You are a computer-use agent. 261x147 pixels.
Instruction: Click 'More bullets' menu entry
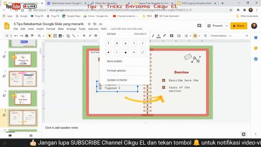115,61
